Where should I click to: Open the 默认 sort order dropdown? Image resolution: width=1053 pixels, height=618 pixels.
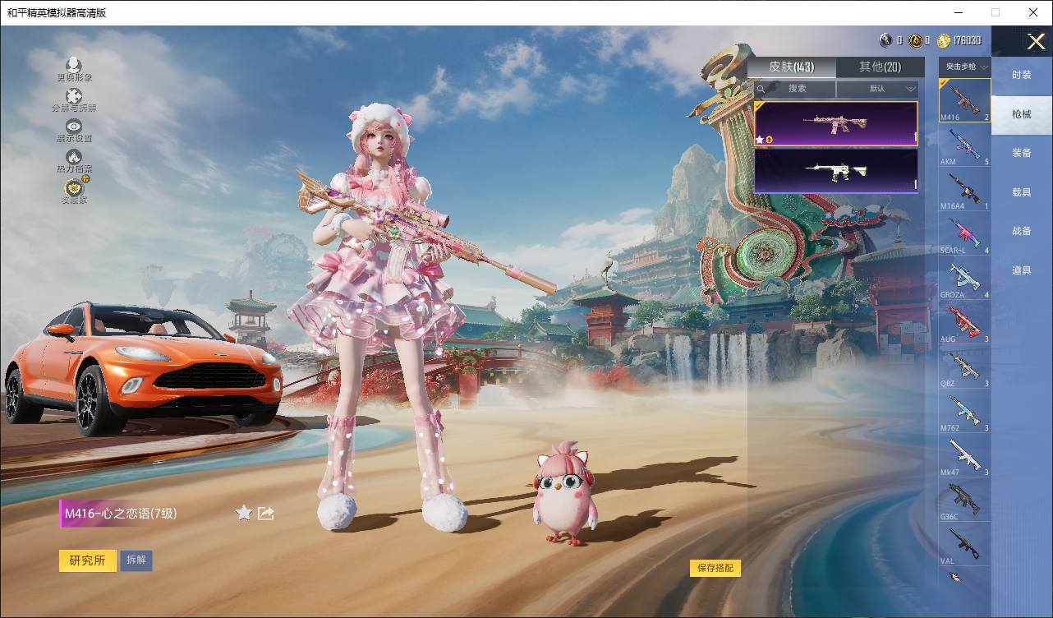click(881, 89)
